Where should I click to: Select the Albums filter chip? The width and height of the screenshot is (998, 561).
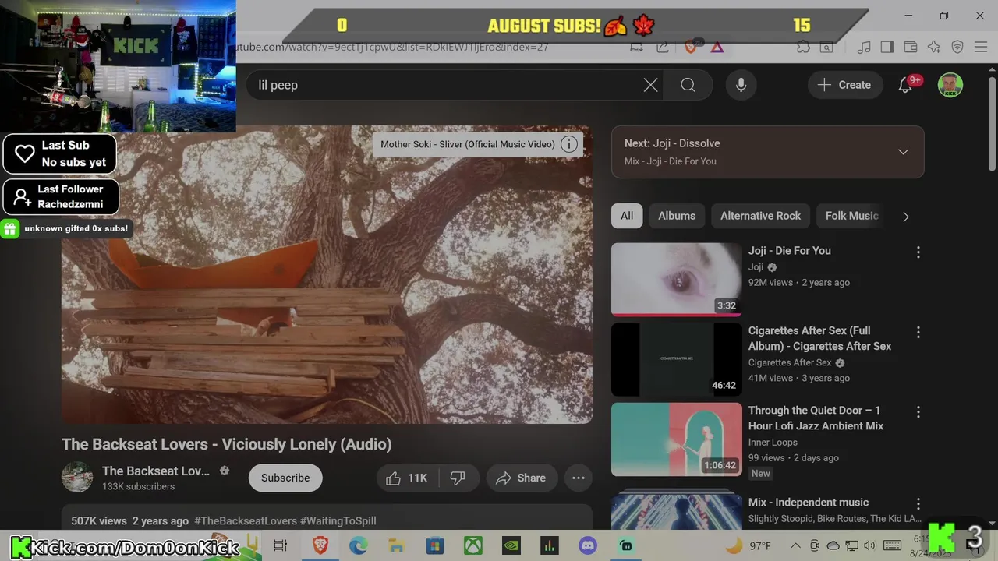(677, 216)
